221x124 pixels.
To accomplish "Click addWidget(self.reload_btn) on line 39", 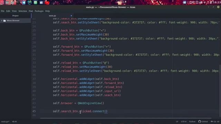I will click(x=101, y=87).
